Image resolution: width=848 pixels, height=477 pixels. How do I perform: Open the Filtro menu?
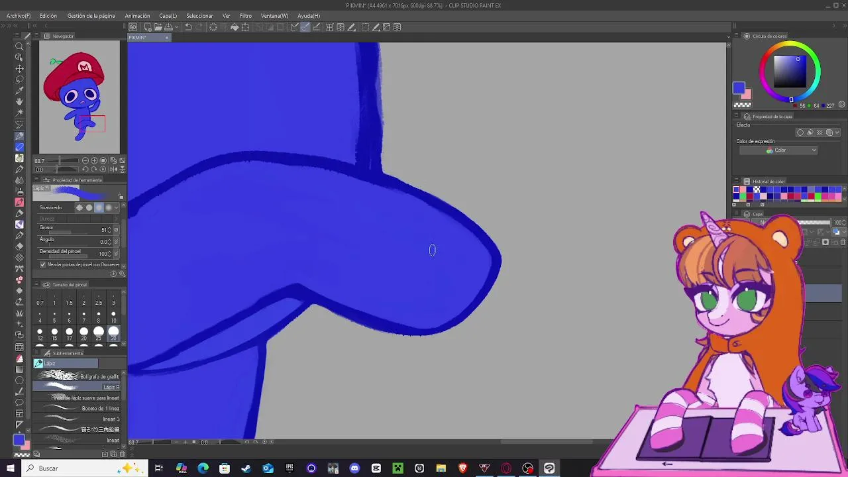[x=246, y=16]
